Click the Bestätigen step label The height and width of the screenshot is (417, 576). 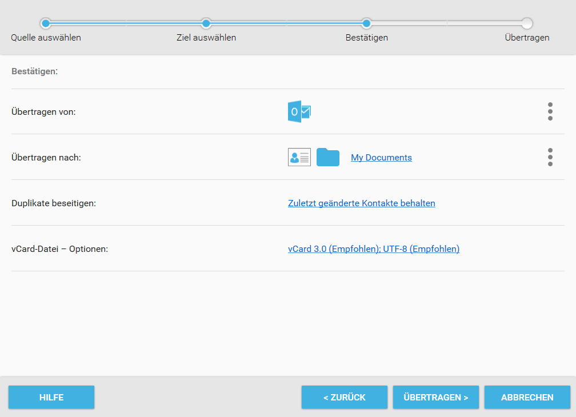(x=367, y=38)
